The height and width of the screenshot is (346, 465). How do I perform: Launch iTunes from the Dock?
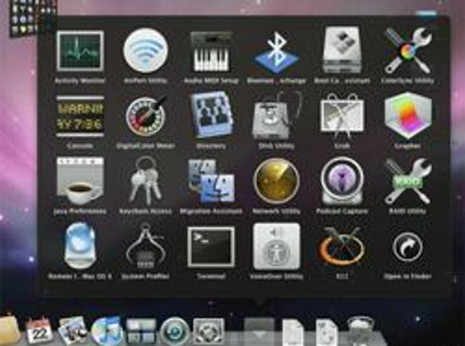[107, 332]
